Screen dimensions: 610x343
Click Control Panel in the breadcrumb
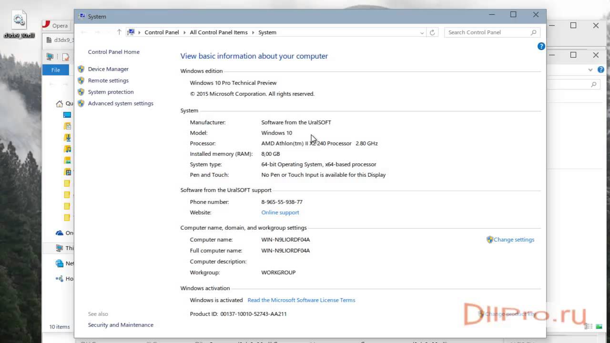(x=162, y=32)
